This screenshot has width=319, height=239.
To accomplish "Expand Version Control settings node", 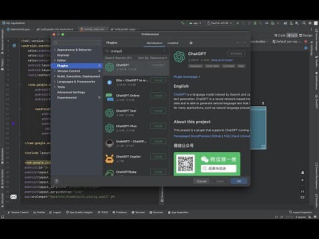I will 54,71.
